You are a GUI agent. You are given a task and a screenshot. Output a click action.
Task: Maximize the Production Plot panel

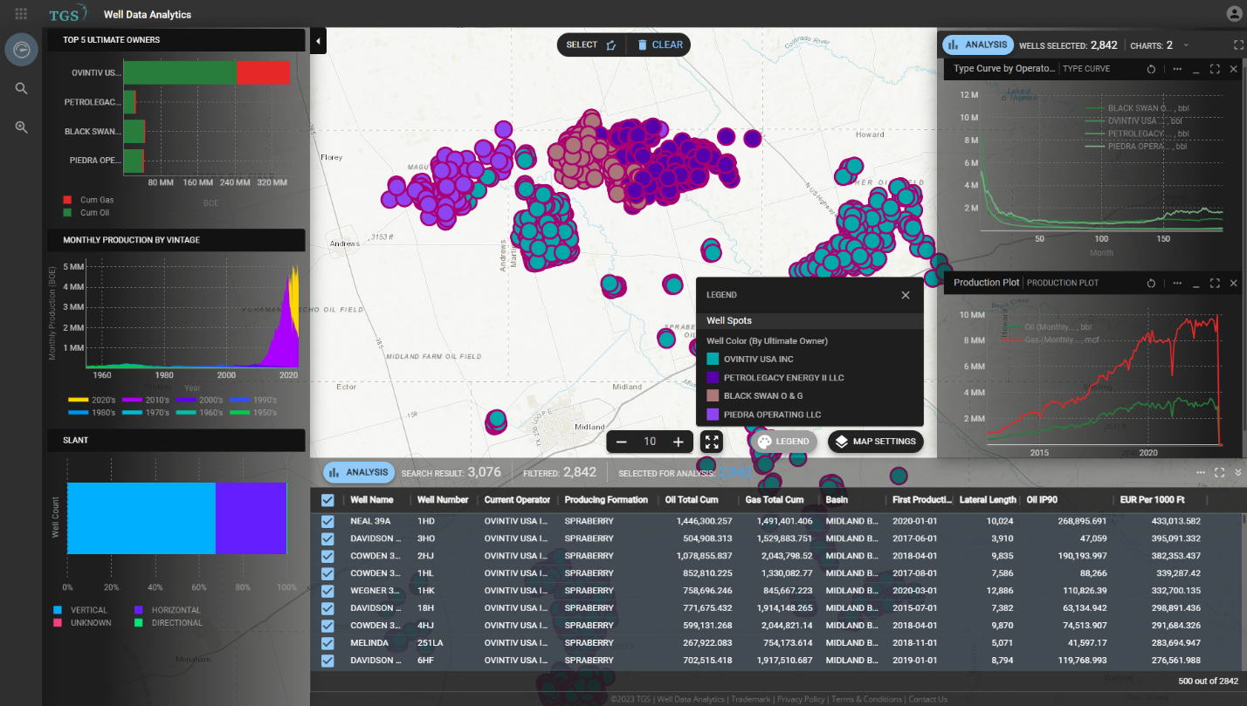pyautogui.click(x=1214, y=282)
